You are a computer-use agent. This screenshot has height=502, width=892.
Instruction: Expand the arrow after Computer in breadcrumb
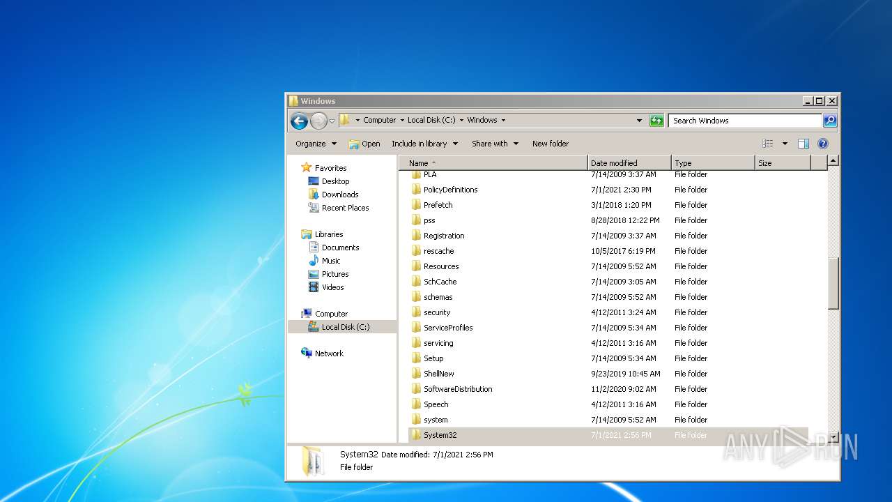pos(402,120)
